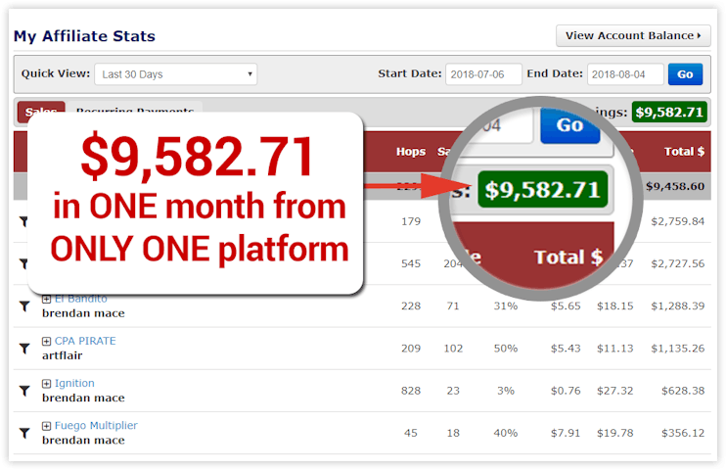This screenshot has height=470, width=726.
Task: Click the funnel icon beside El Bandito
Action: pos(24,306)
